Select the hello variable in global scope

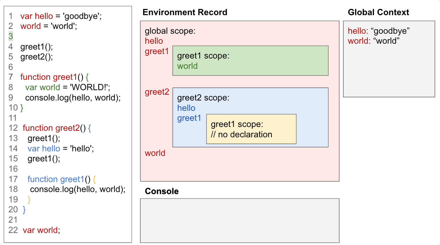click(x=154, y=41)
